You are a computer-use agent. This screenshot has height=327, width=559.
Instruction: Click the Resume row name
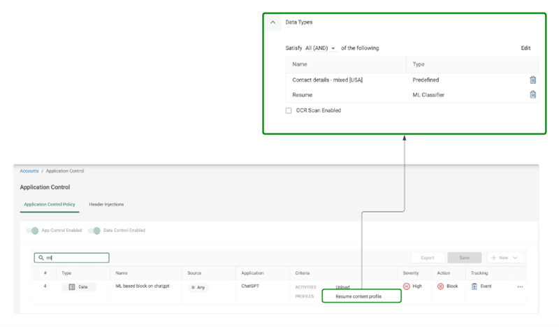pyautogui.click(x=303, y=95)
